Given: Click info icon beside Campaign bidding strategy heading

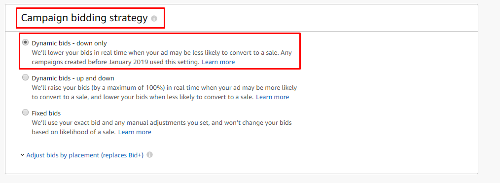Looking at the screenshot, I should click(x=154, y=18).
